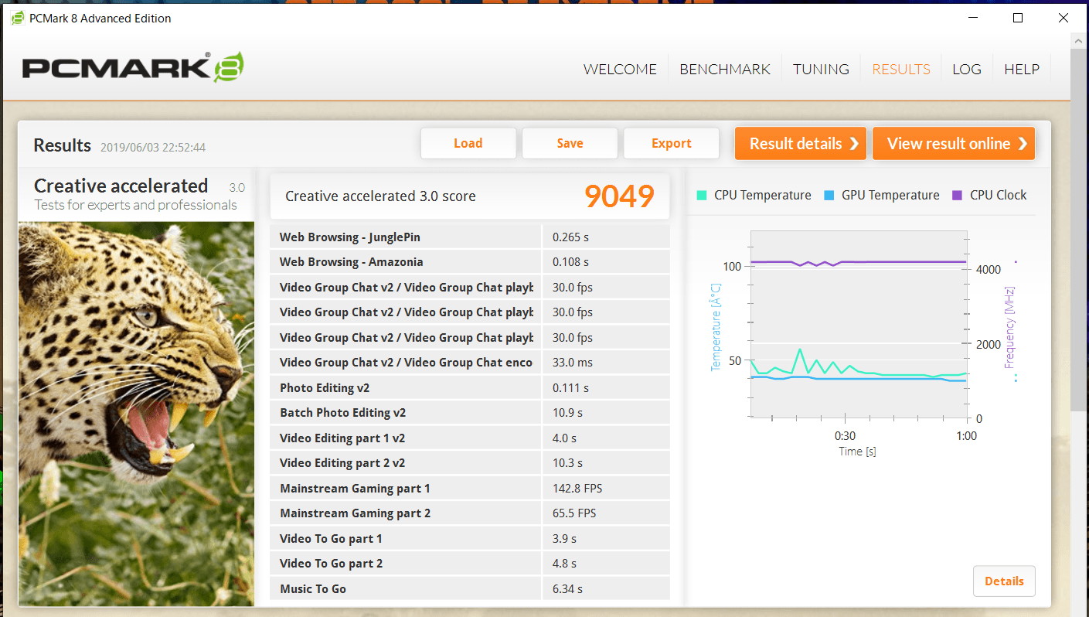Select Video To Go part 1 row
The width and height of the screenshot is (1089, 617).
pyautogui.click(x=469, y=538)
